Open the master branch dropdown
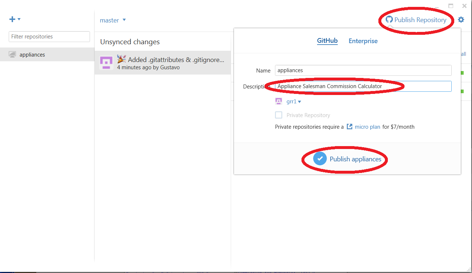The width and height of the screenshot is (472, 273). pos(113,20)
